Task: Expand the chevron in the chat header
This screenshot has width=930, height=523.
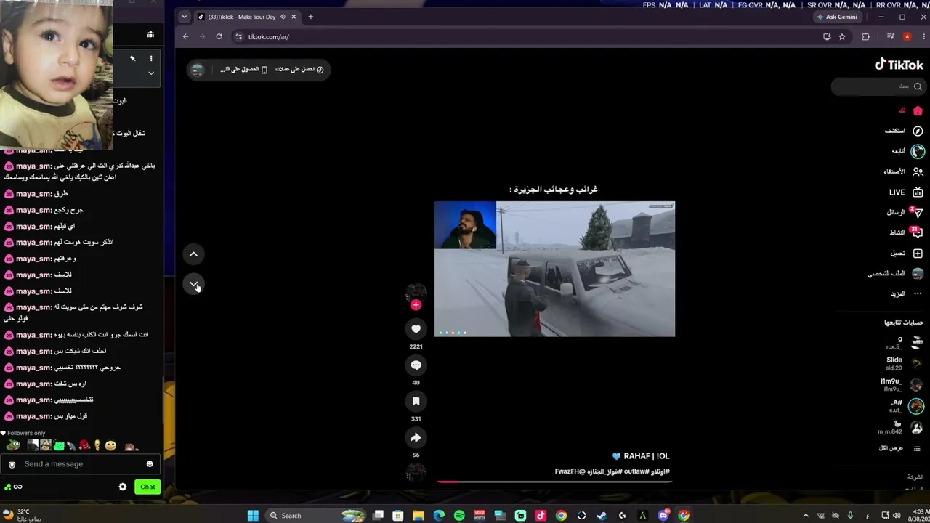Action: point(151,73)
